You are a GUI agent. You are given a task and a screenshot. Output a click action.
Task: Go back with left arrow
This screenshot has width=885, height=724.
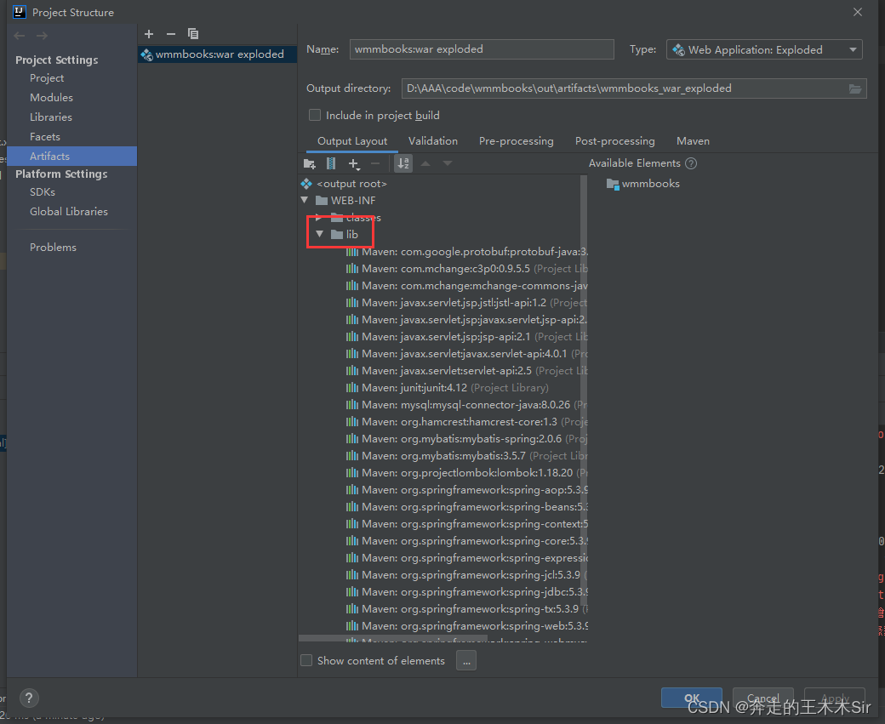20,36
